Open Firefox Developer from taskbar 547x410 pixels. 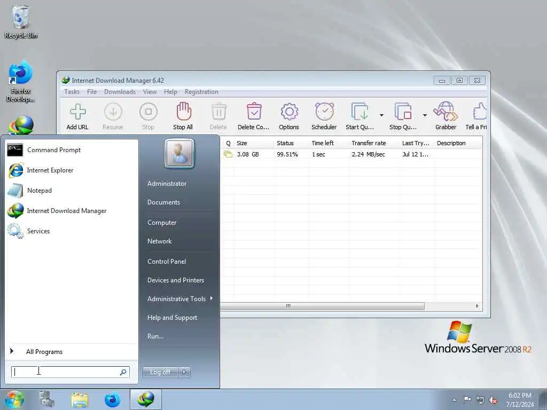pyautogui.click(x=112, y=399)
